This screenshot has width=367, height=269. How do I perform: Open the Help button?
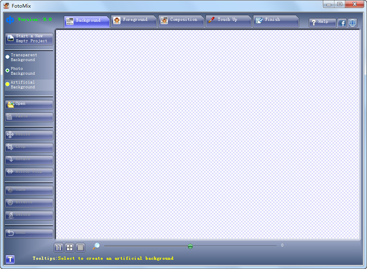point(322,23)
